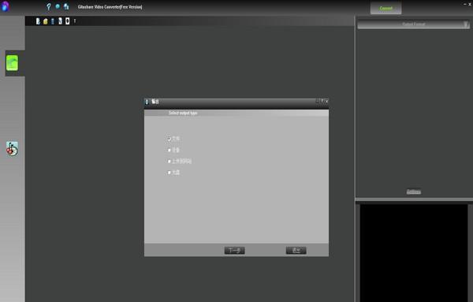Click the purple Gilisoft logo icon
Viewport: 473px width, 302px height.
[x=6, y=6]
